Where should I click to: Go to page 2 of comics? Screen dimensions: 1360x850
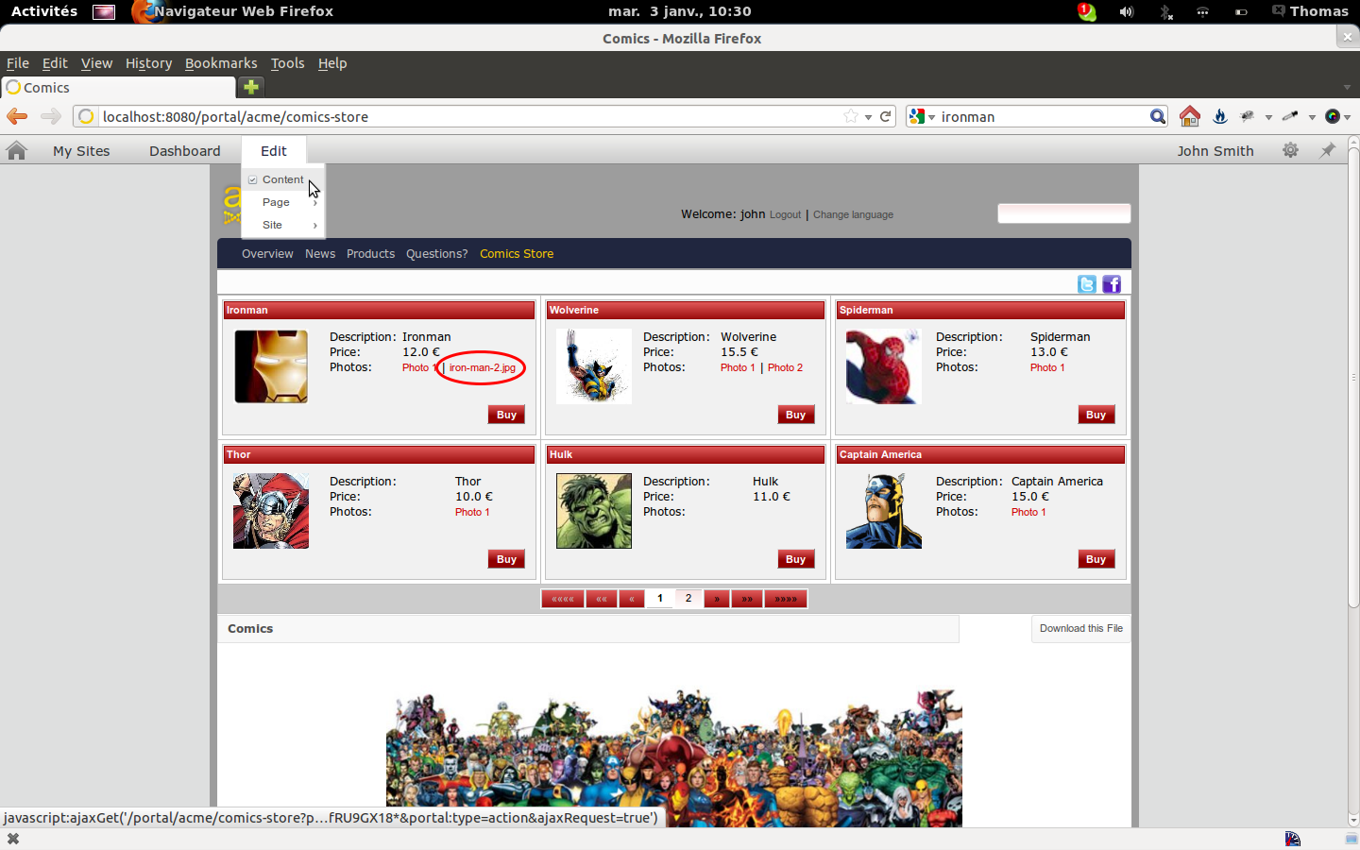coord(688,599)
